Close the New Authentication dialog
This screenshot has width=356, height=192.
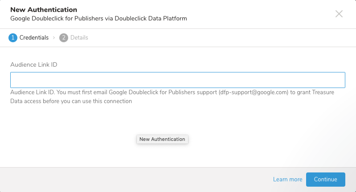tap(339, 14)
